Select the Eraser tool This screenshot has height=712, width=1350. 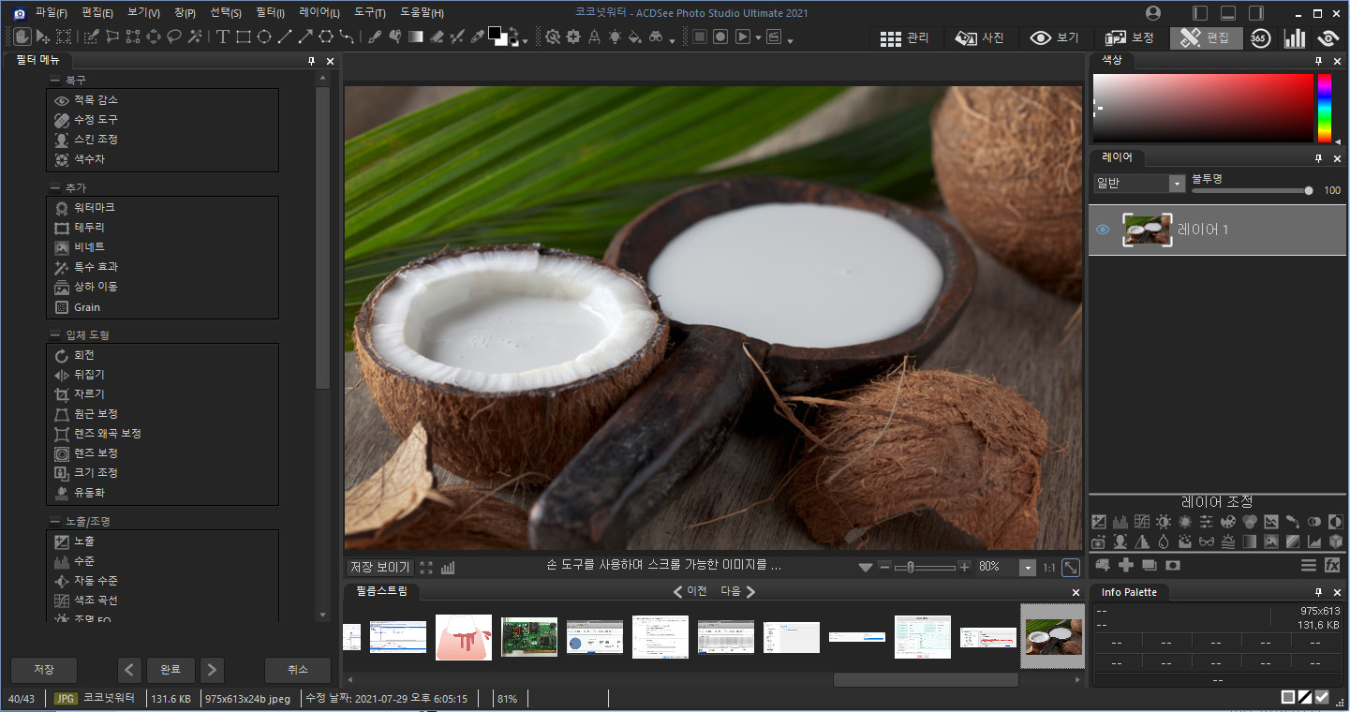point(436,37)
